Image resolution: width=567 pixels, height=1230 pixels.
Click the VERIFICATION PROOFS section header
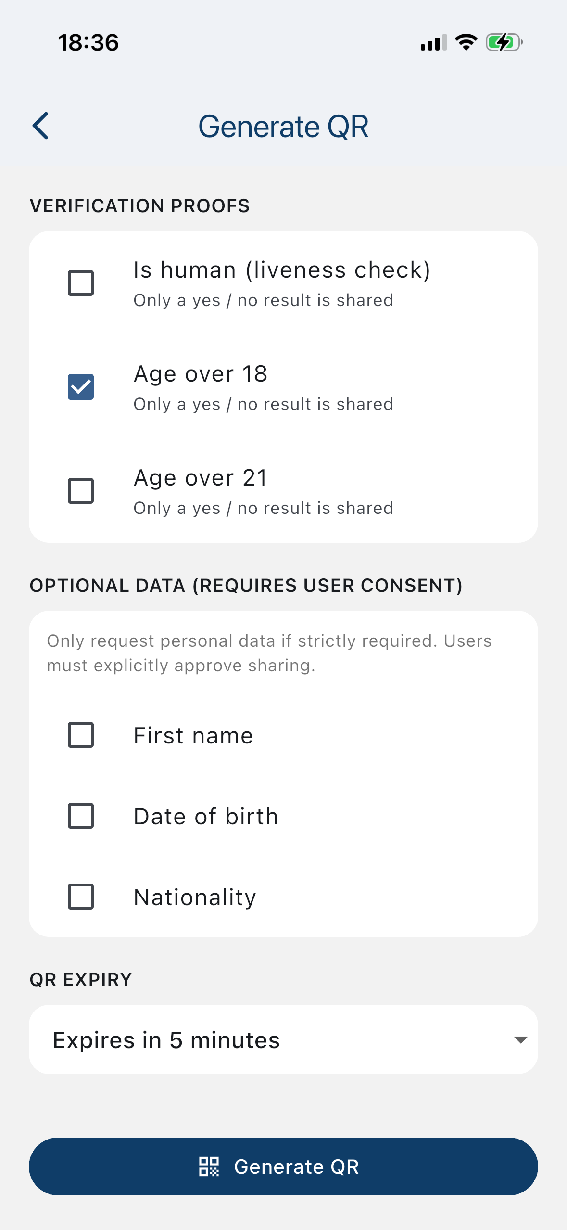[x=140, y=205]
